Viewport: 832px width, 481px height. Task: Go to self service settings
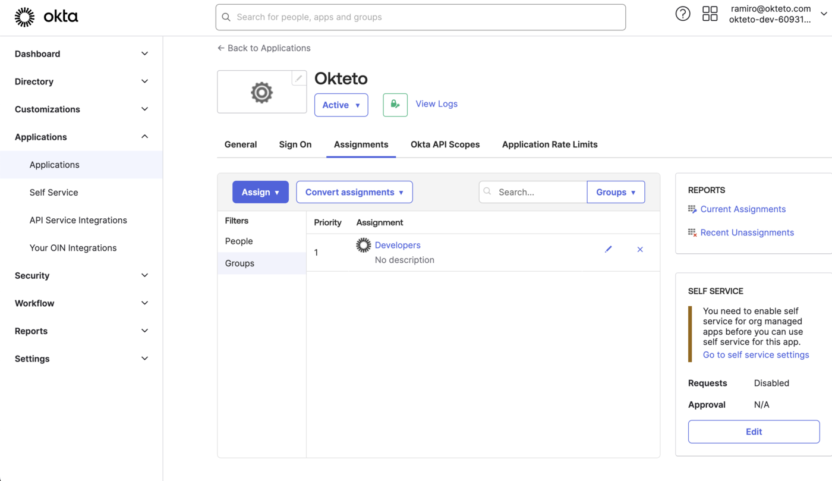click(756, 354)
